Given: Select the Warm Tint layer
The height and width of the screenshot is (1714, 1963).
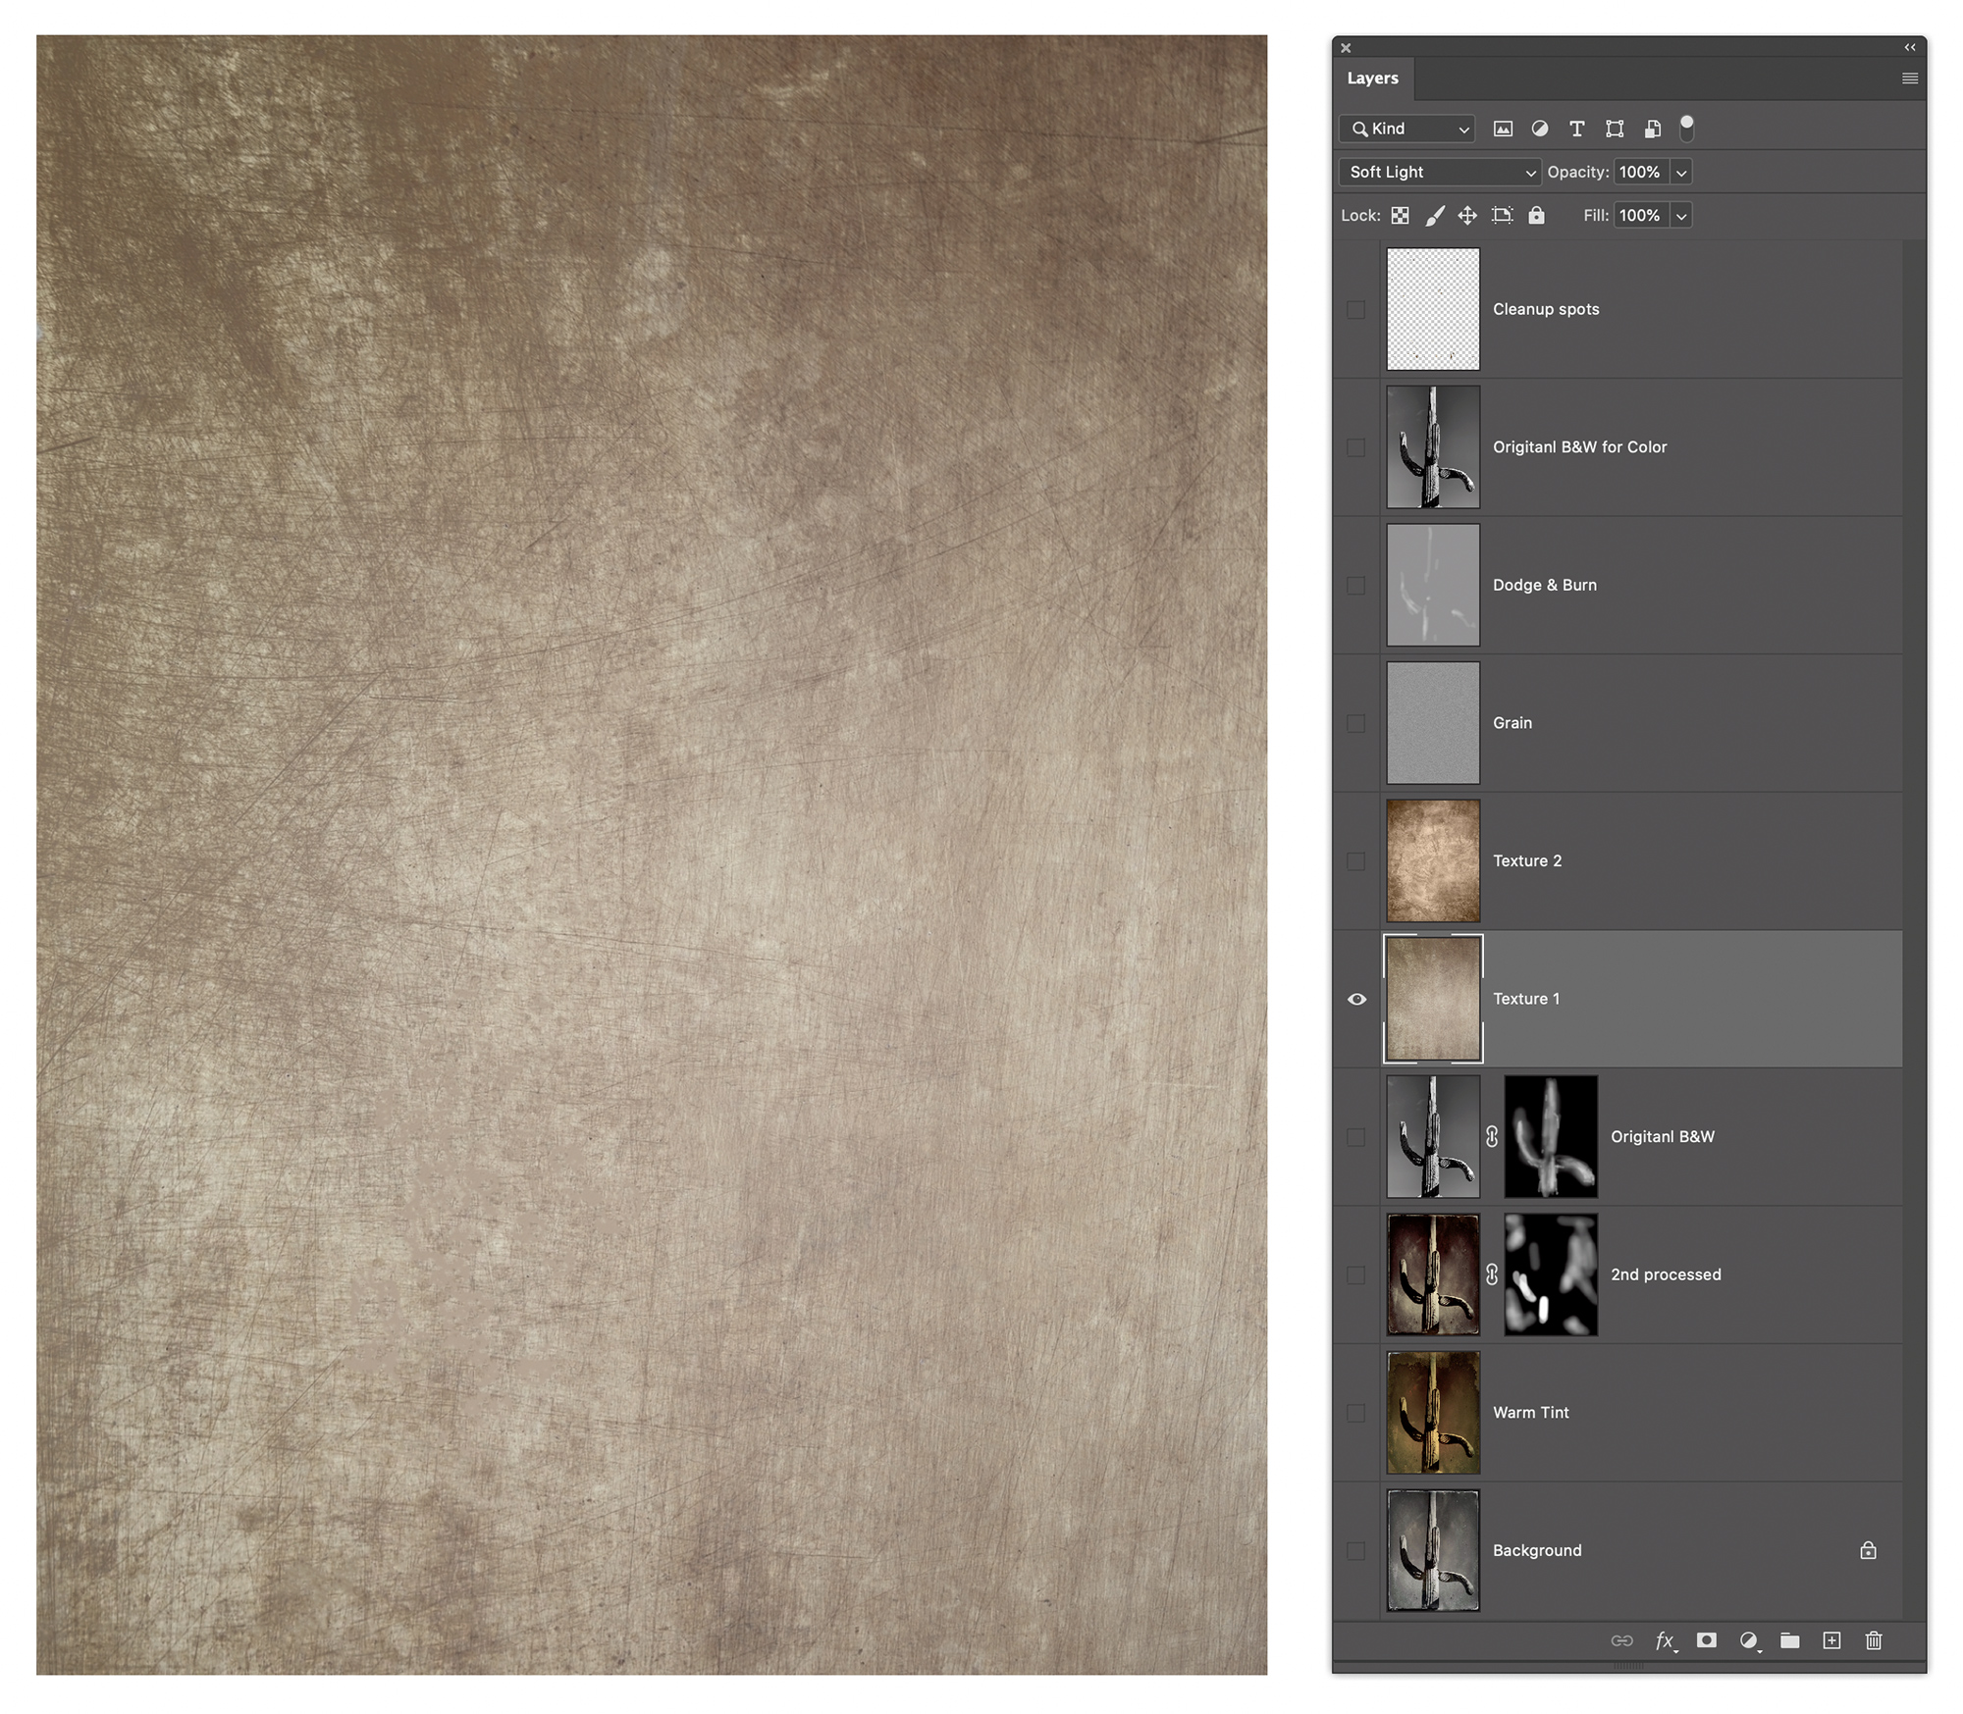Looking at the screenshot, I should [1669, 1413].
